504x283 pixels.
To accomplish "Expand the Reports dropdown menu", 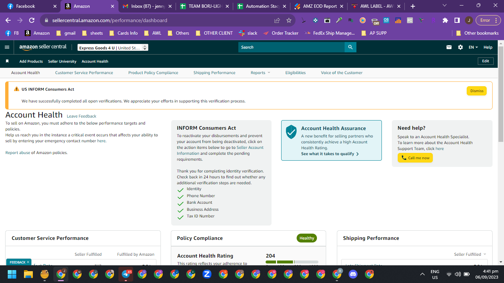I will [x=260, y=73].
